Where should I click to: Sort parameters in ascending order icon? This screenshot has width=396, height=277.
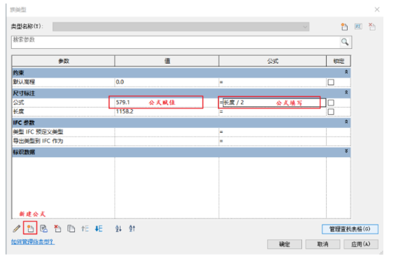click(x=118, y=229)
